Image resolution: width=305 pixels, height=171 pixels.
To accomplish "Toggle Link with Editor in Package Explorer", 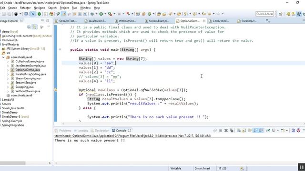I will coord(35,27).
